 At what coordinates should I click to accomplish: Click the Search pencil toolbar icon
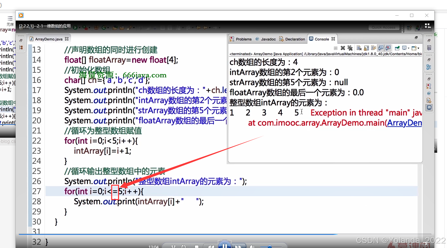(x=129, y=28)
